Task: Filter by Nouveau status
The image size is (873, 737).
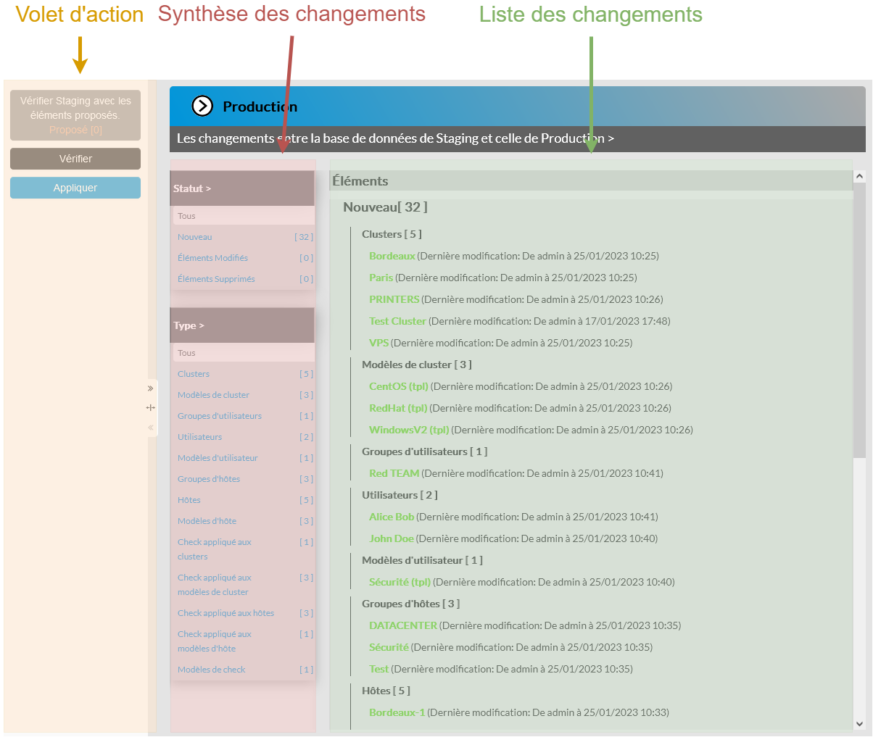Action: point(195,237)
